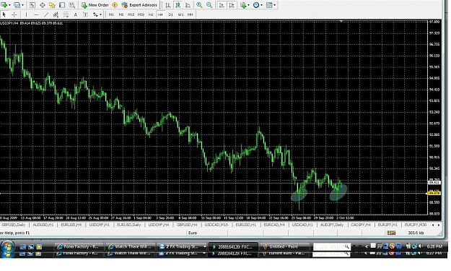Viewport: 451px width, 271px height.
Task: Toggle the Expert Advisors button
Action: pos(139,5)
